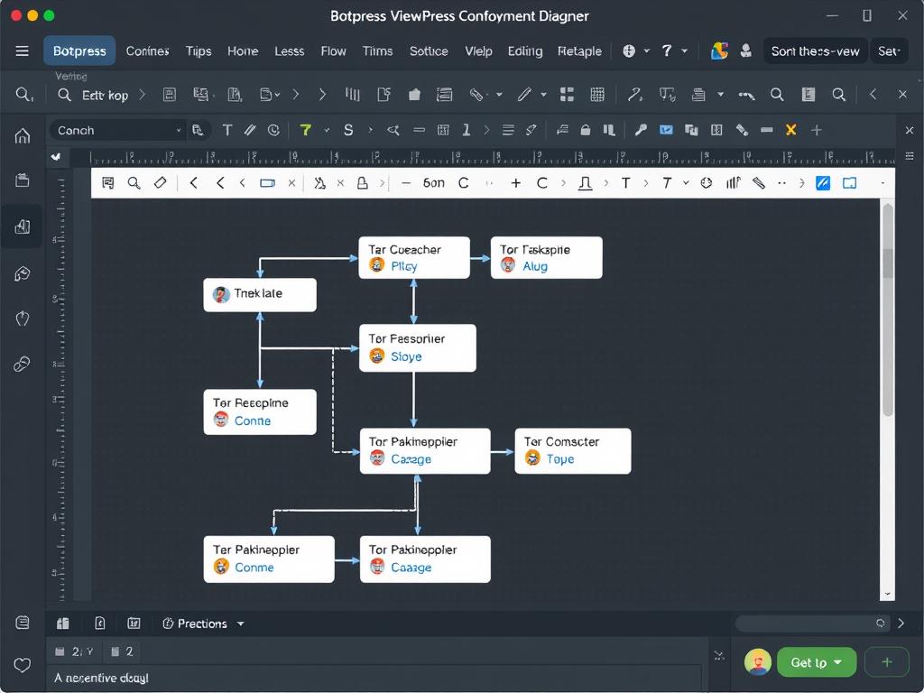Click the table grid icon in main toolbar
The width and height of the screenshot is (924, 693).
point(597,94)
